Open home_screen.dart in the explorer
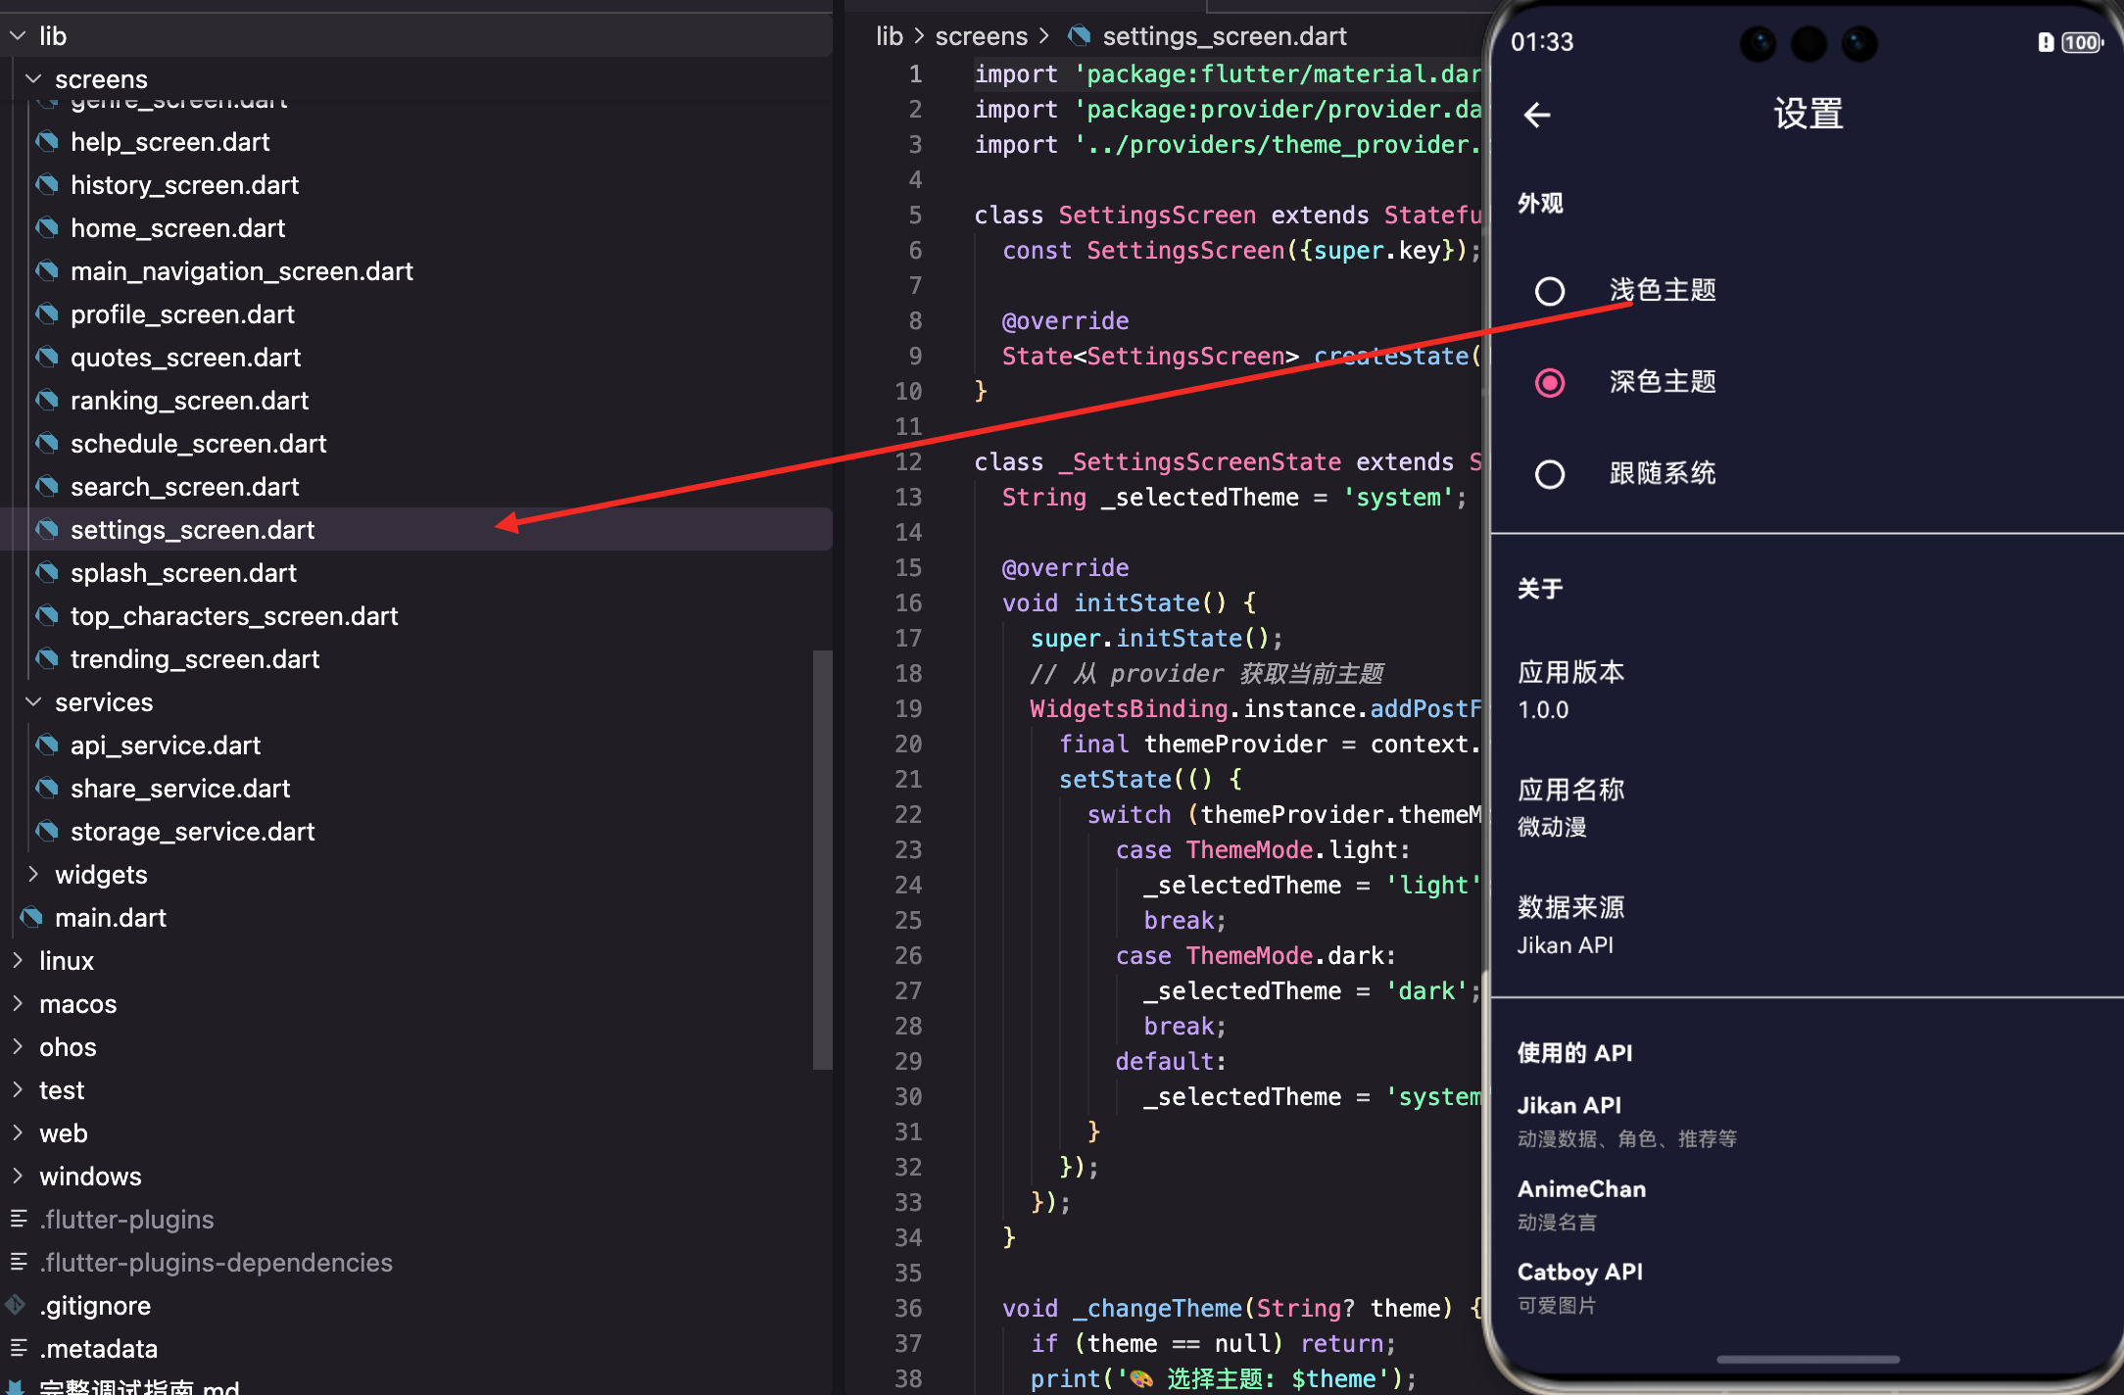The image size is (2124, 1395). (x=177, y=228)
